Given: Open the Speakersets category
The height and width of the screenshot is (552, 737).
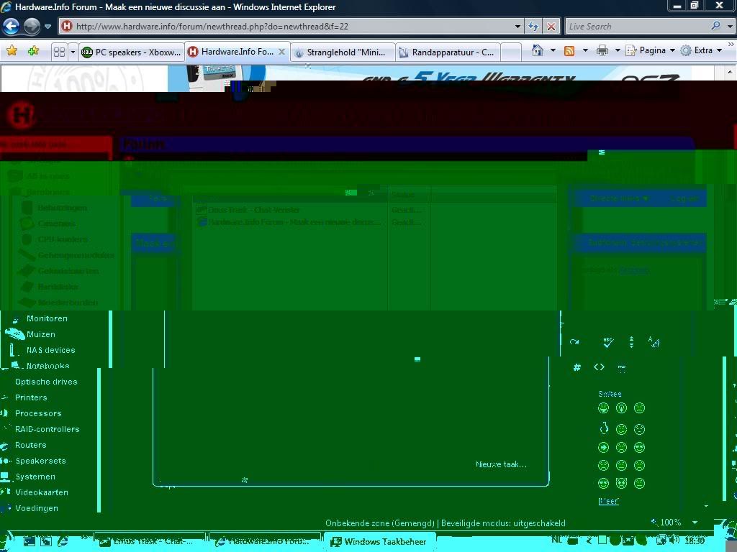Looking at the screenshot, I should click(41, 461).
